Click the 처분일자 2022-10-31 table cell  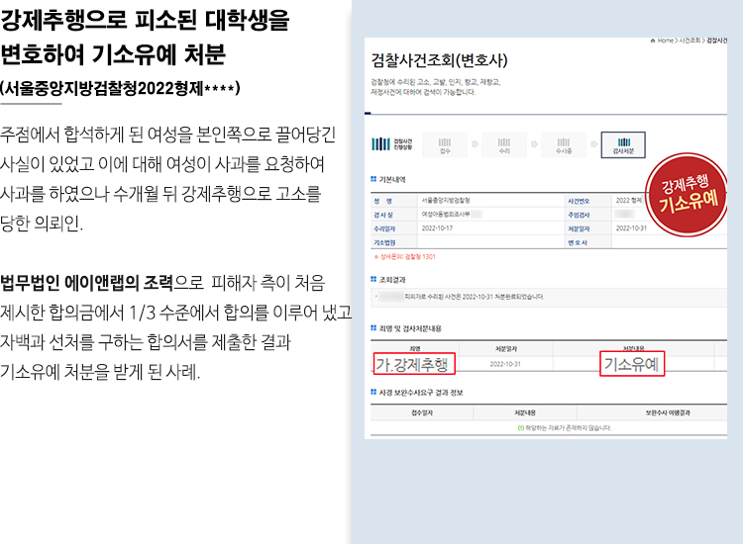(504, 364)
